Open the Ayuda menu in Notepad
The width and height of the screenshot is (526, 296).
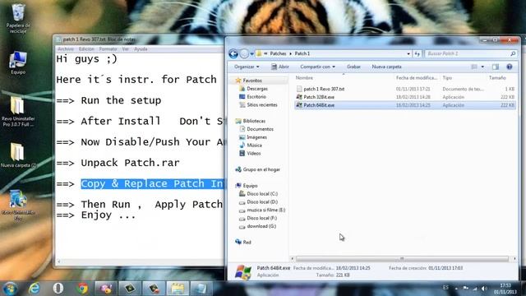point(141,49)
